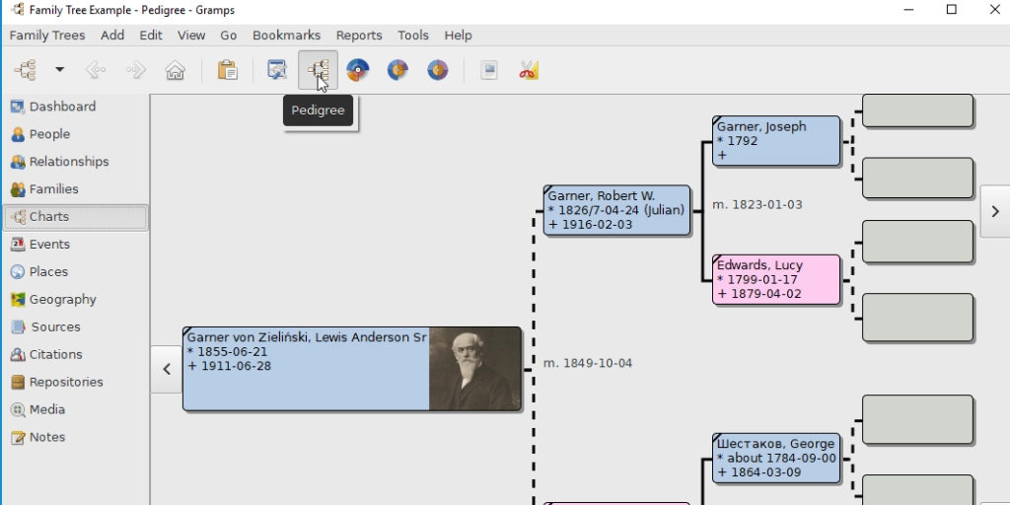Click the grey image-card toolbar icon

pos(489,70)
